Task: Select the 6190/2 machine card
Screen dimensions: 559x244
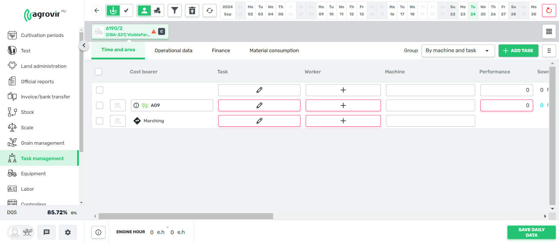Action: click(130, 31)
